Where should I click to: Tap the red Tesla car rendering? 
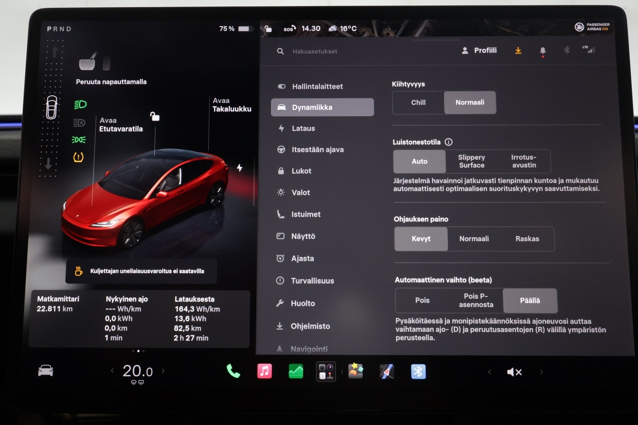pos(145,199)
